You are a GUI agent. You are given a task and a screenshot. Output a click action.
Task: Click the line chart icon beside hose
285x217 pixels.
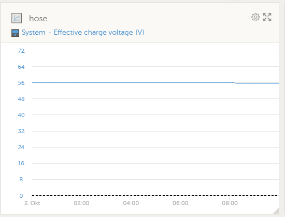[x=17, y=18]
